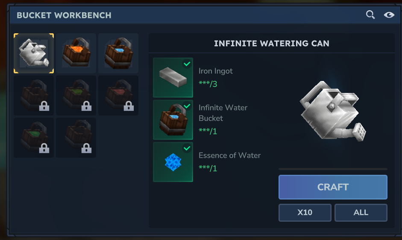The width and height of the screenshot is (402, 240).
Task: Click the Essence of Water label text
Action: (229, 156)
